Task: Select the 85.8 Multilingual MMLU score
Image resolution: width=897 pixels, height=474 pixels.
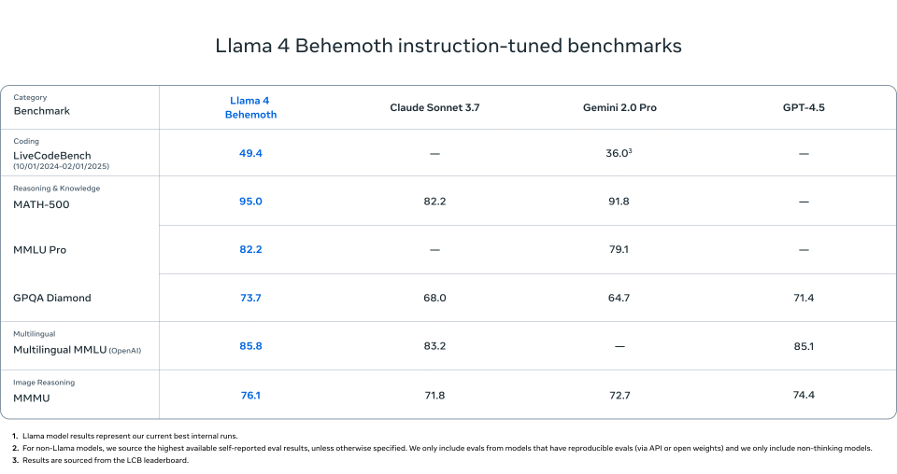Action: (250, 346)
